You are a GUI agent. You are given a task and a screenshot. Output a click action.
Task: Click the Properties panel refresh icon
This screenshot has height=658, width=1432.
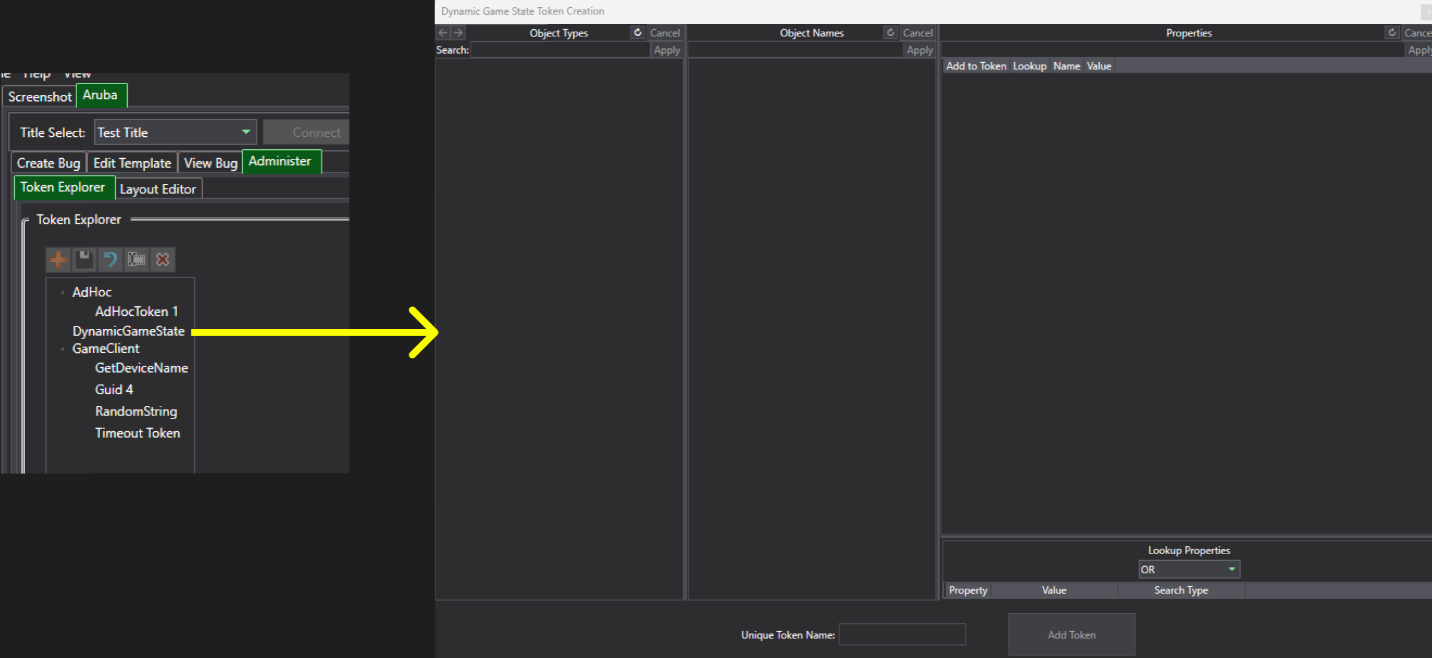[x=1391, y=33]
